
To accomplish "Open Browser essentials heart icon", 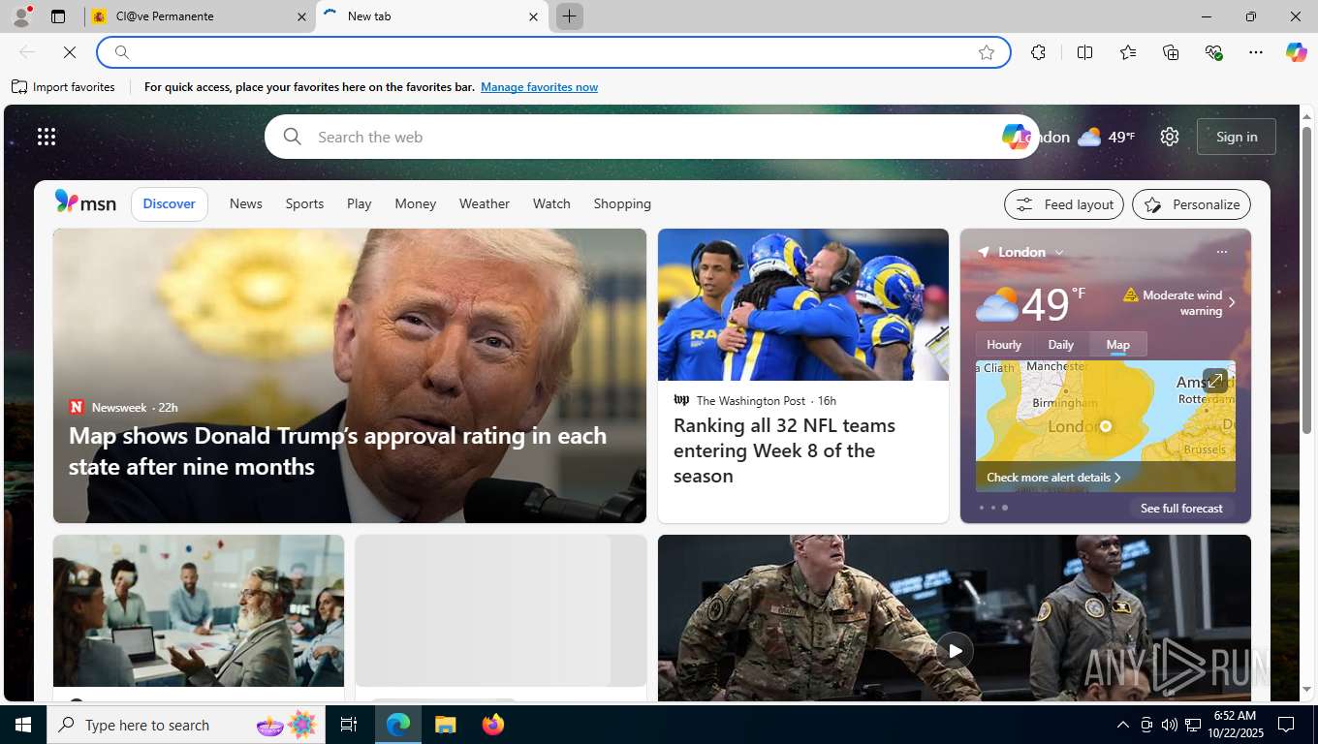I will coord(1213,52).
